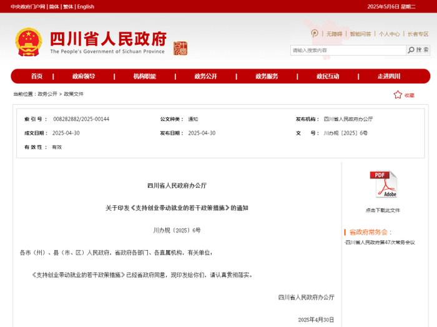Viewport: 437px width, 327px height.
Task: Open the 个人中心 link
Action: click(x=390, y=34)
